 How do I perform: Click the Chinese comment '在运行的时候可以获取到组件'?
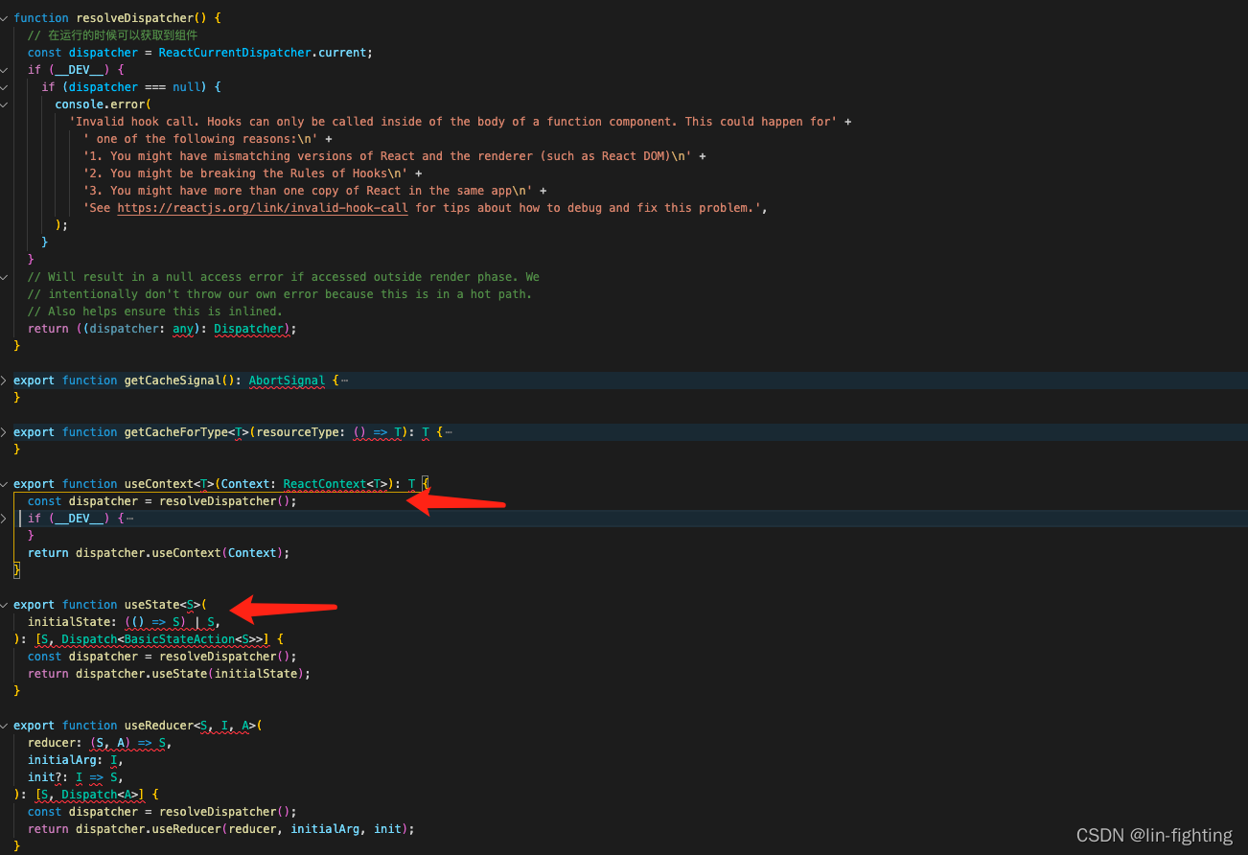123,35
